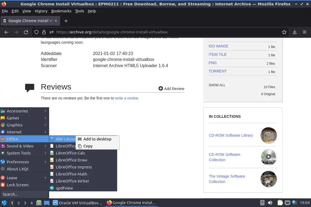The width and height of the screenshot is (311, 207).
Task: Reload the archive.org page
Action: click(x=26, y=32)
